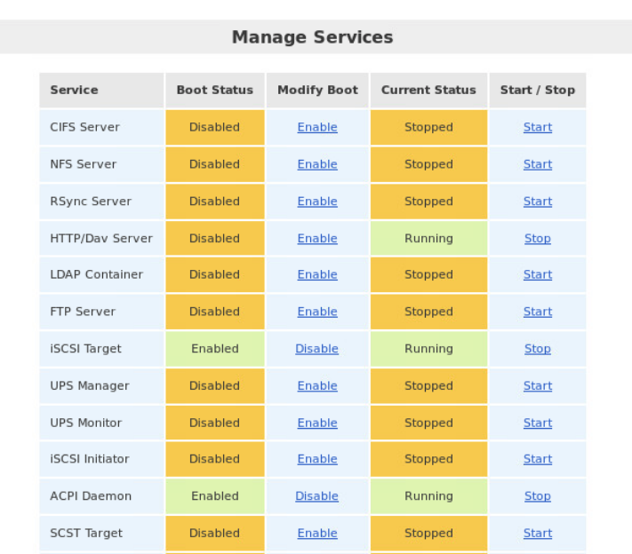Stop the iSCSI Target service
Image resolution: width=632 pixels, height=554 pixels.
(537, 349)
